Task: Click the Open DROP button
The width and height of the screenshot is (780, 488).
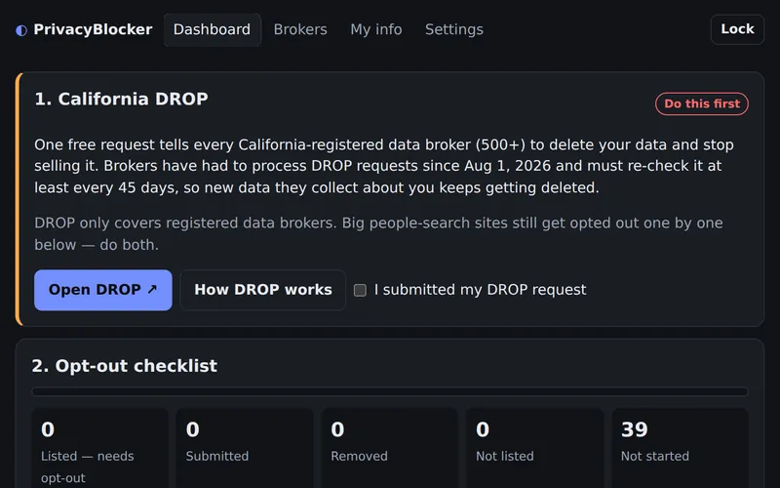Action: click(x=103, y=290)
